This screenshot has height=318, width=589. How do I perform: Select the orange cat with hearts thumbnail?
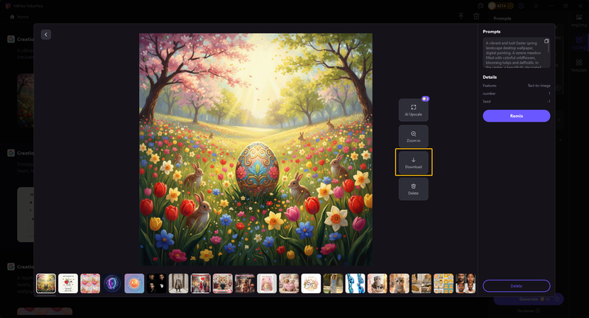pos(223,283)
